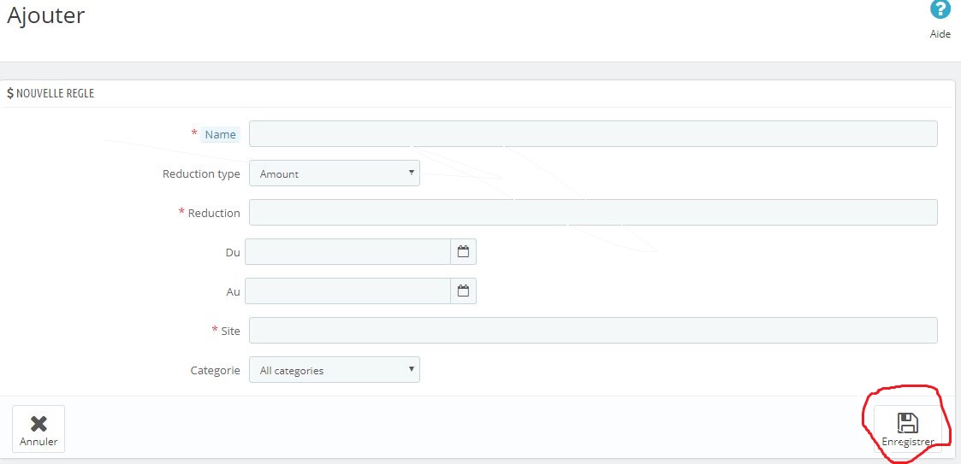This screenshot has width=961, height=464.
Task: Click the Categorie field label
Action: [215, 370]
